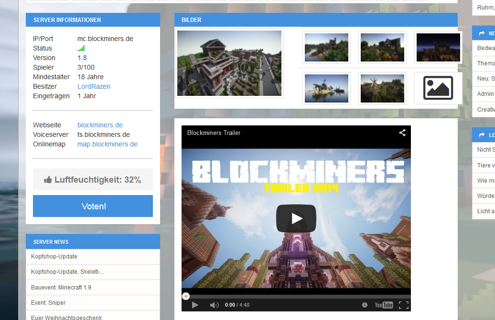Viewport: 495px width, 320px height.
Task: Click the Blockminers Trailer video title
Action: 214,133
